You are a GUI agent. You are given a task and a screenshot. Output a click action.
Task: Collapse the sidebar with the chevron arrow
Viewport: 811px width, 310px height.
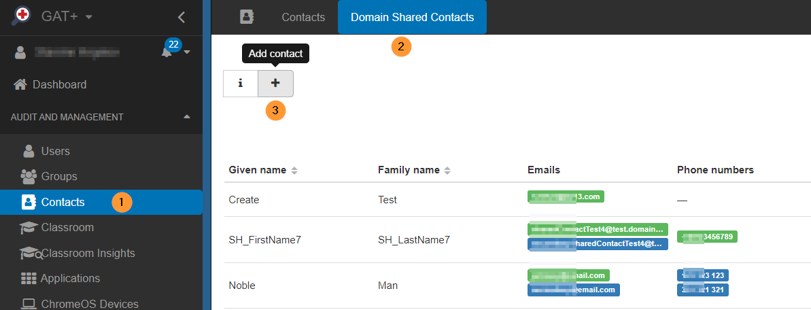pos(181,18)
